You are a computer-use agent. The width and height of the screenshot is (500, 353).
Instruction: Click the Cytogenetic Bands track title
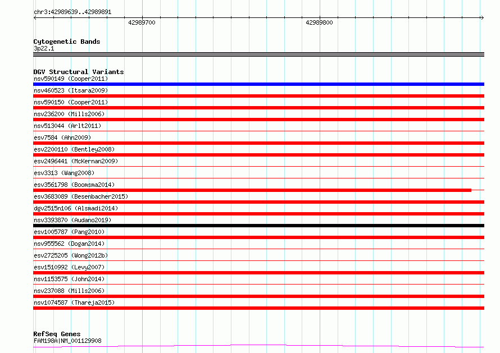pyautogui.click(x=67, y=42)
